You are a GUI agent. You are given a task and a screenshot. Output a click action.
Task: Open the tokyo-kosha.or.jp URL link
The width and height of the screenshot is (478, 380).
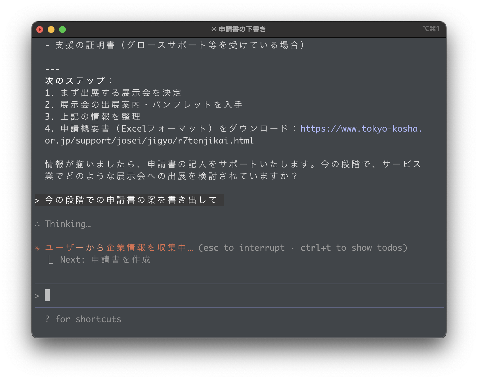pyautogui.click(x=361, y=129)
